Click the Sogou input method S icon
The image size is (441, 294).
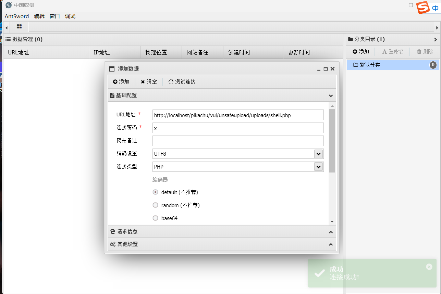click(x=423, y=8)
